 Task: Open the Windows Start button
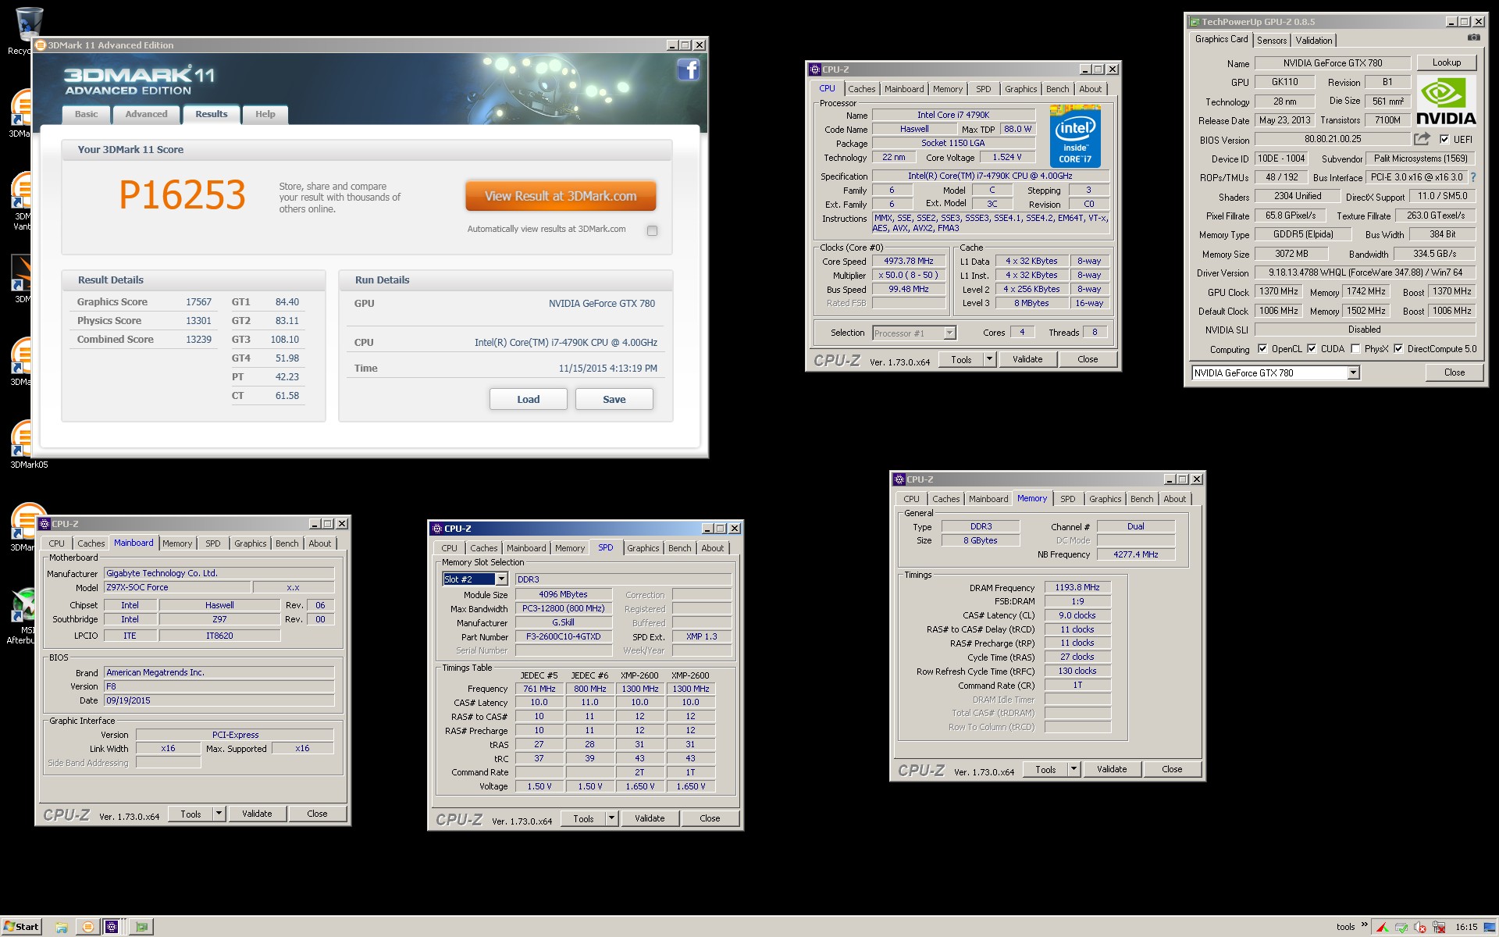click(21, 927)
